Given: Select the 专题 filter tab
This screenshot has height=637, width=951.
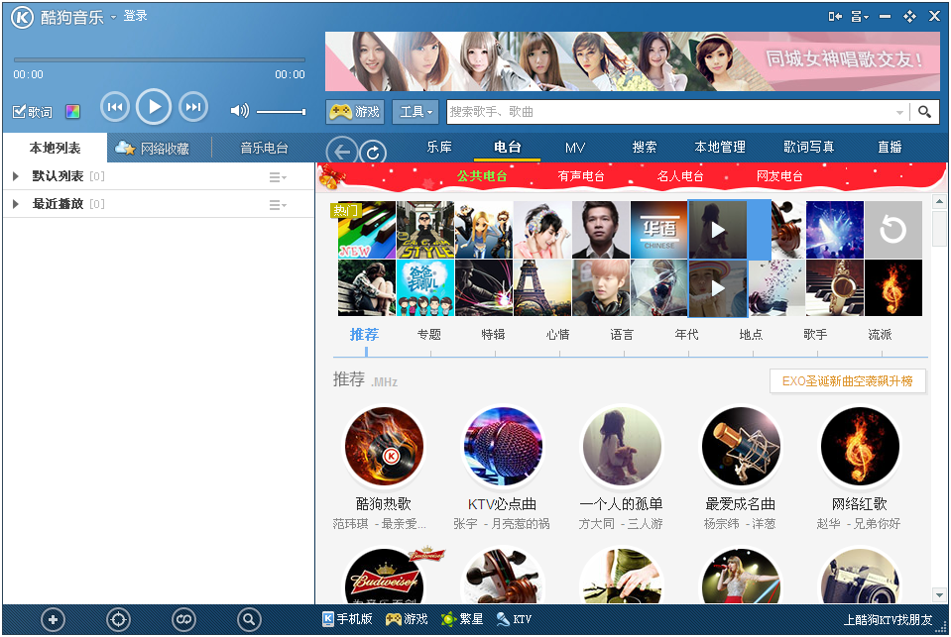Looking at the screenshot, I should [428, 335].
